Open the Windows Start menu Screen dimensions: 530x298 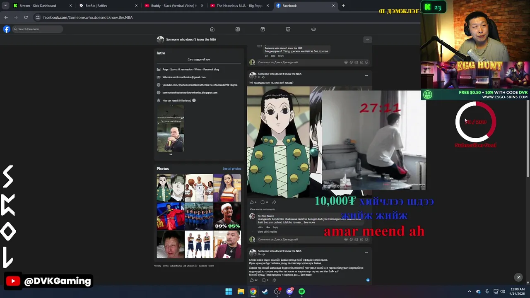(229, 291)
